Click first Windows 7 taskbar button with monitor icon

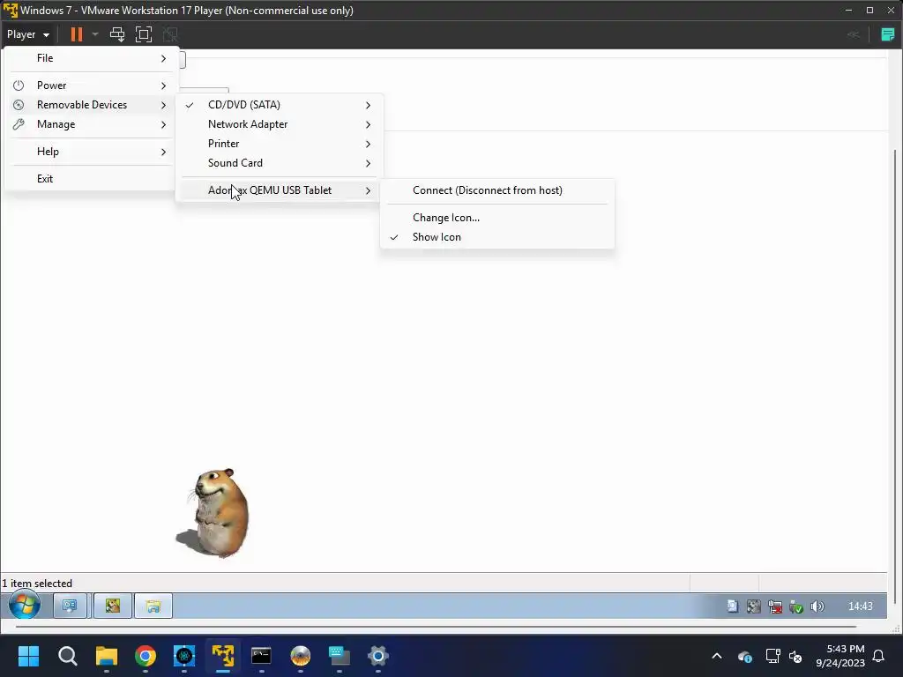click(70, 606)
